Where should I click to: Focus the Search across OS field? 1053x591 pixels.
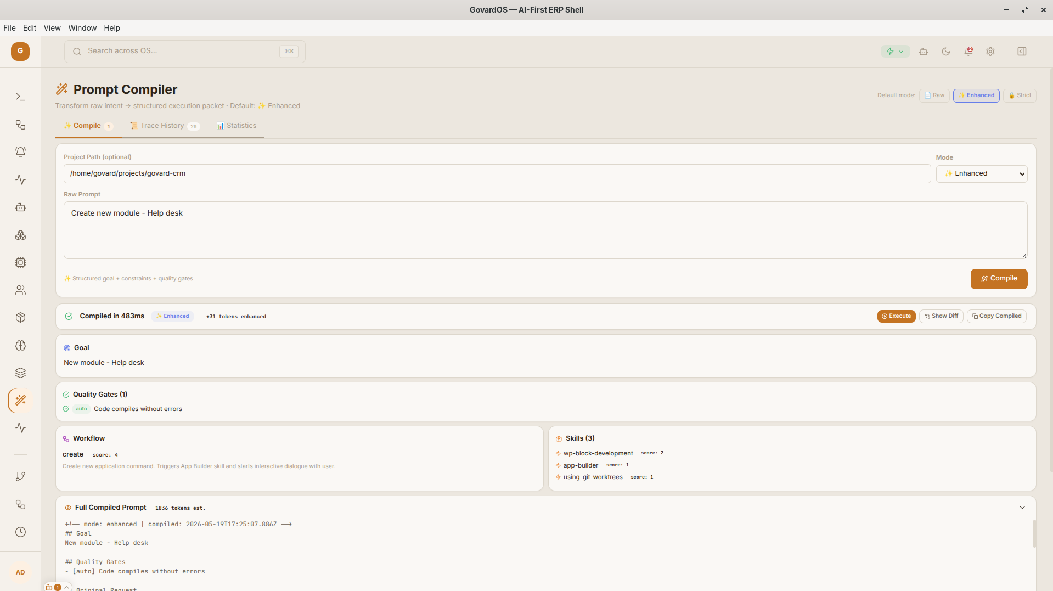pyautogui.click(x=185, y=52)
